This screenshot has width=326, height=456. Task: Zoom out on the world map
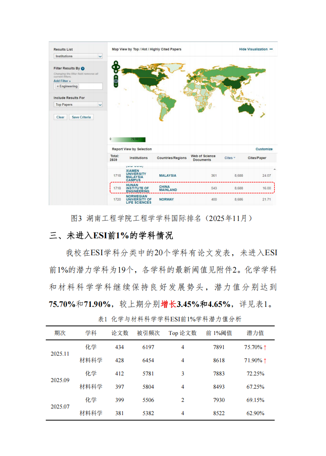(x=116, y=85)
